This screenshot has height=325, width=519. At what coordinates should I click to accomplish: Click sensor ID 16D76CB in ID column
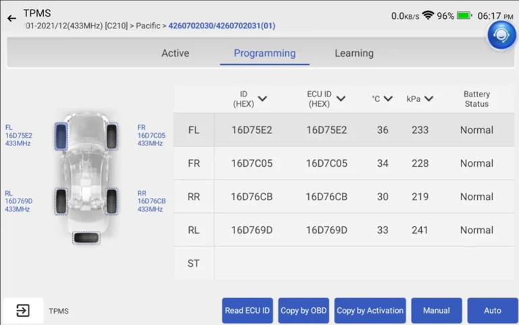pos(251,197)
